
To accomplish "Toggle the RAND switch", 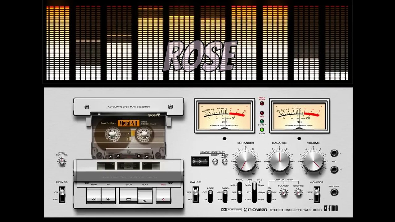I will click(225, 196).
